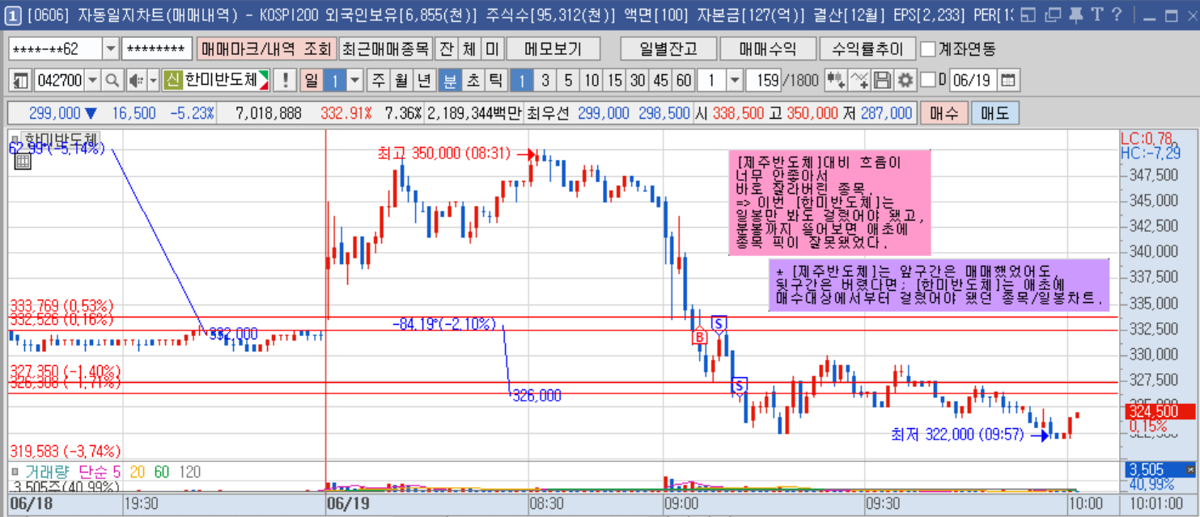1200x517 pixels.
Task: Click the exclamation mark info icon
Action: point(285,80)
